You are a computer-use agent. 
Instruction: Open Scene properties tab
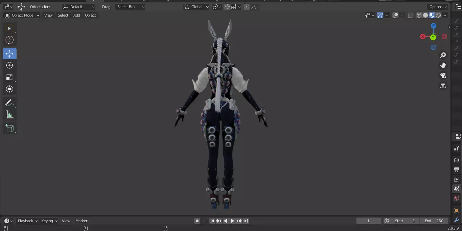click(457, 189)
